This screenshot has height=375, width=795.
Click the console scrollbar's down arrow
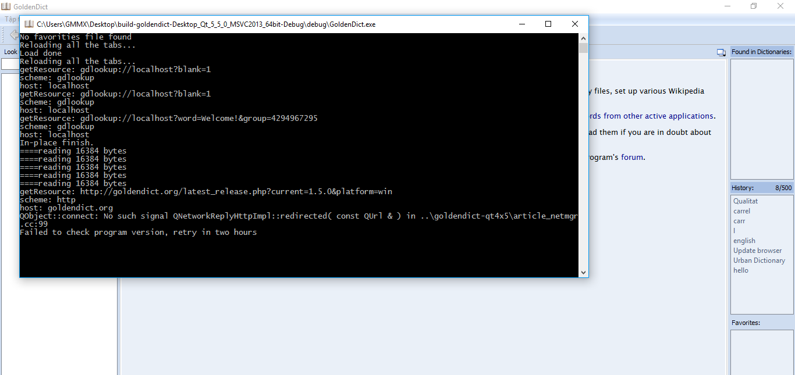(583, 272)
